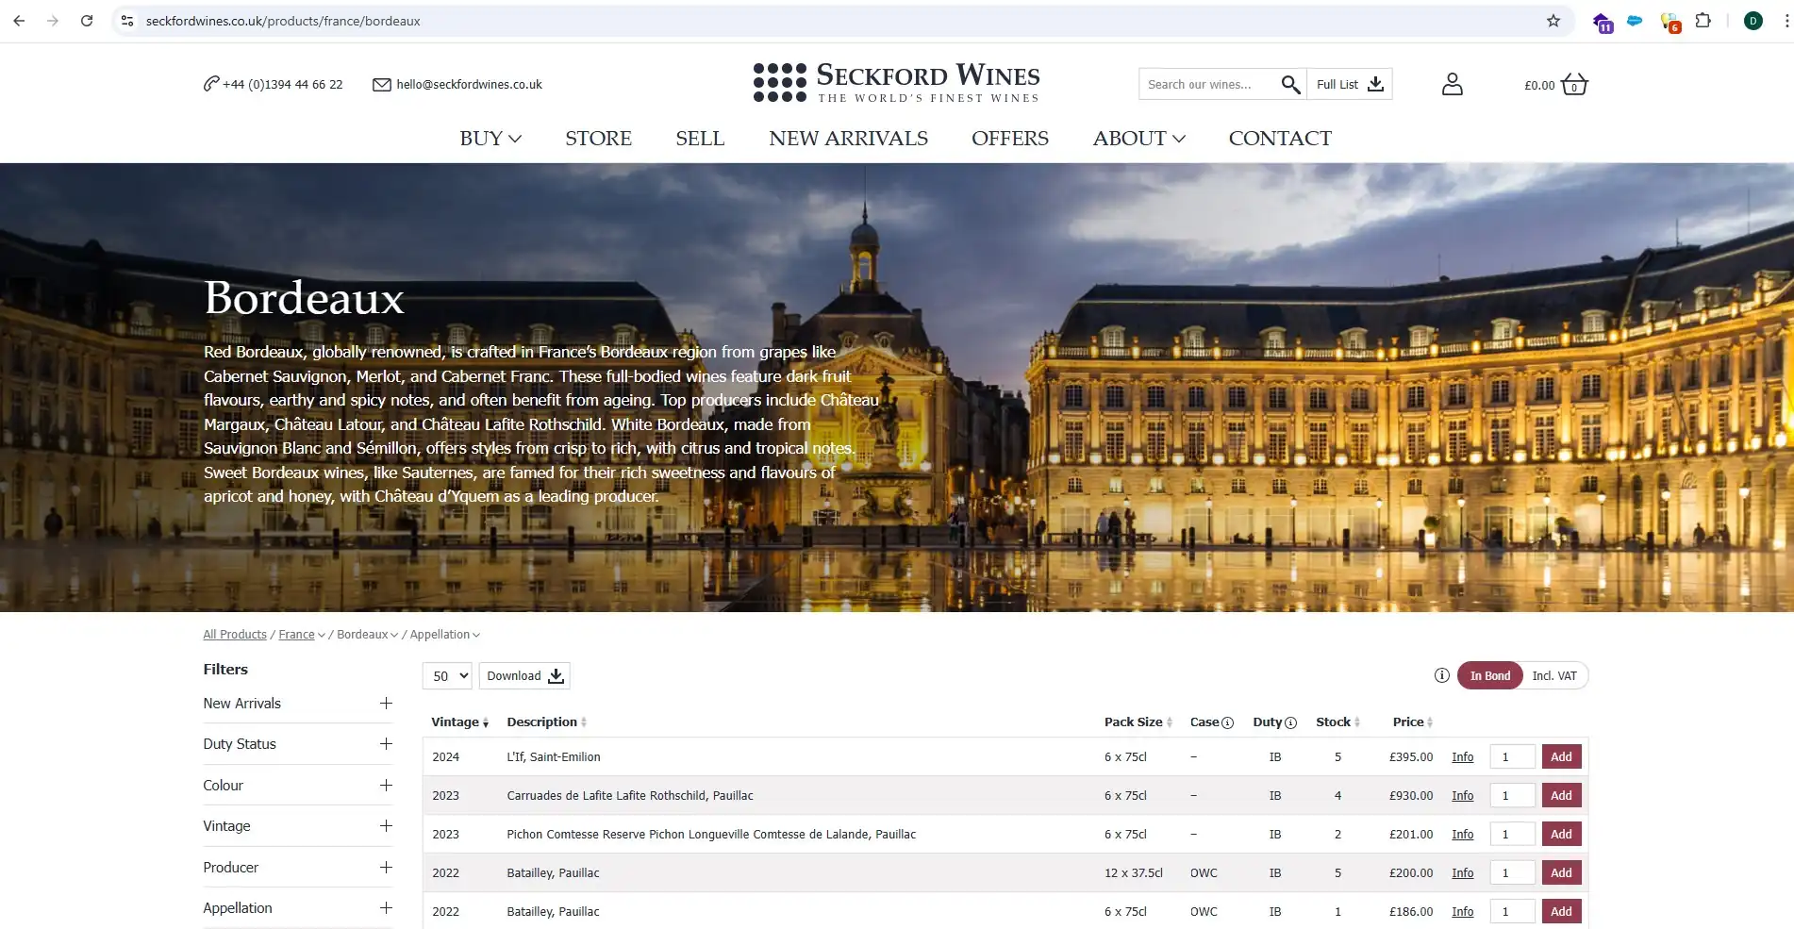Open the BUY menu
This screenshot has height=929, width=1794.
coord(490,138)
